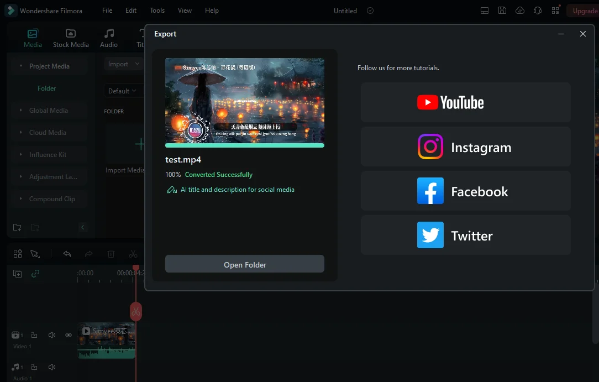Open the layout switch icon in title bar

485,11
